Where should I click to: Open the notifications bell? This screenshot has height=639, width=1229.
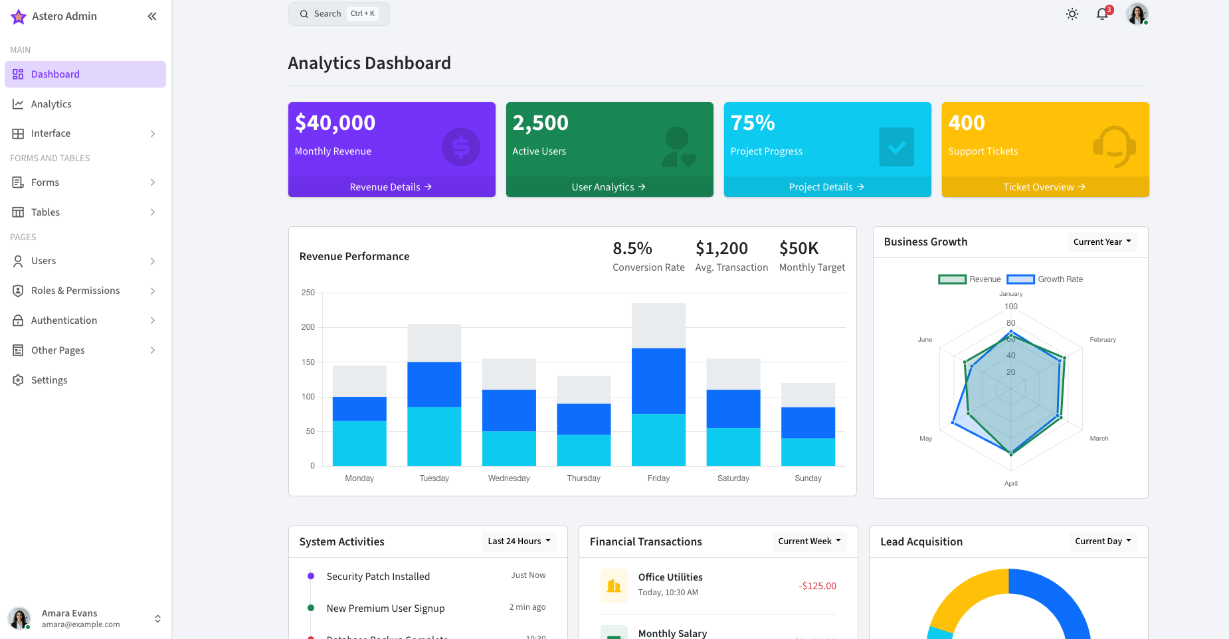[1102, 14]
